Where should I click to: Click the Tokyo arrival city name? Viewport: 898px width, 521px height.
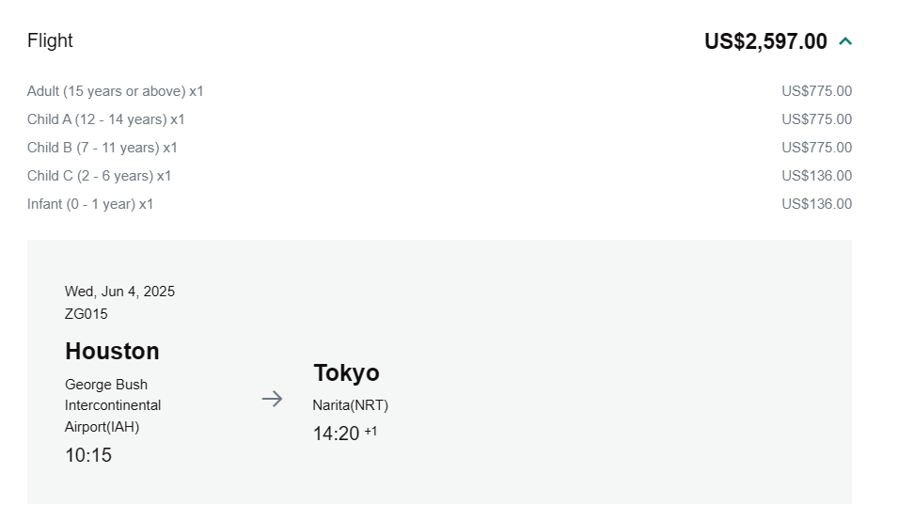pyautogui.click(x=346, y=373)
